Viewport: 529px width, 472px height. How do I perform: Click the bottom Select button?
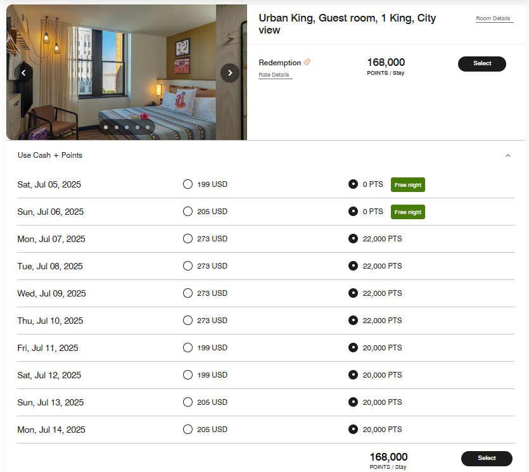click(487, 458)
